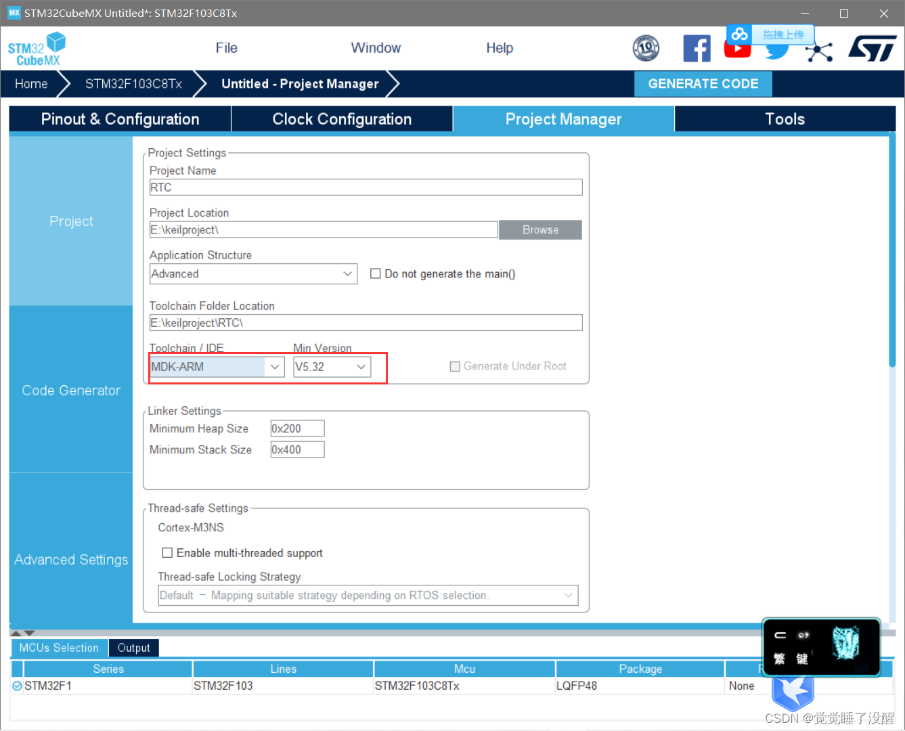Click the Toolchain Folder Location field
This screenshot has height=731, width=905.
366,323
